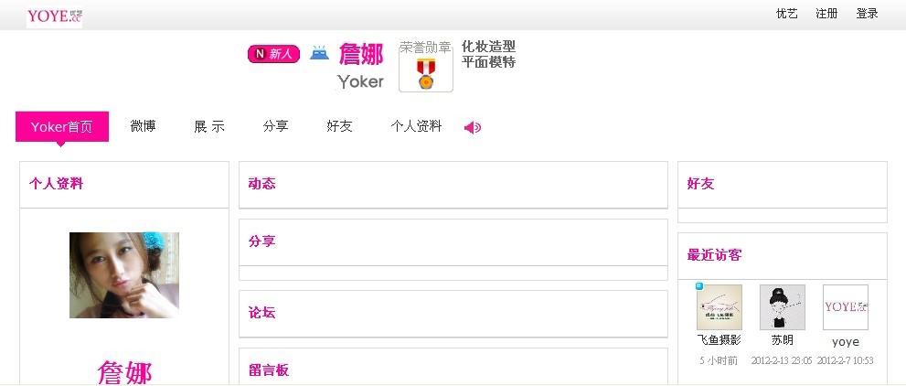Click 詹娜's profile photo
The height and width of the screenshot is (386, 906).
124,275
